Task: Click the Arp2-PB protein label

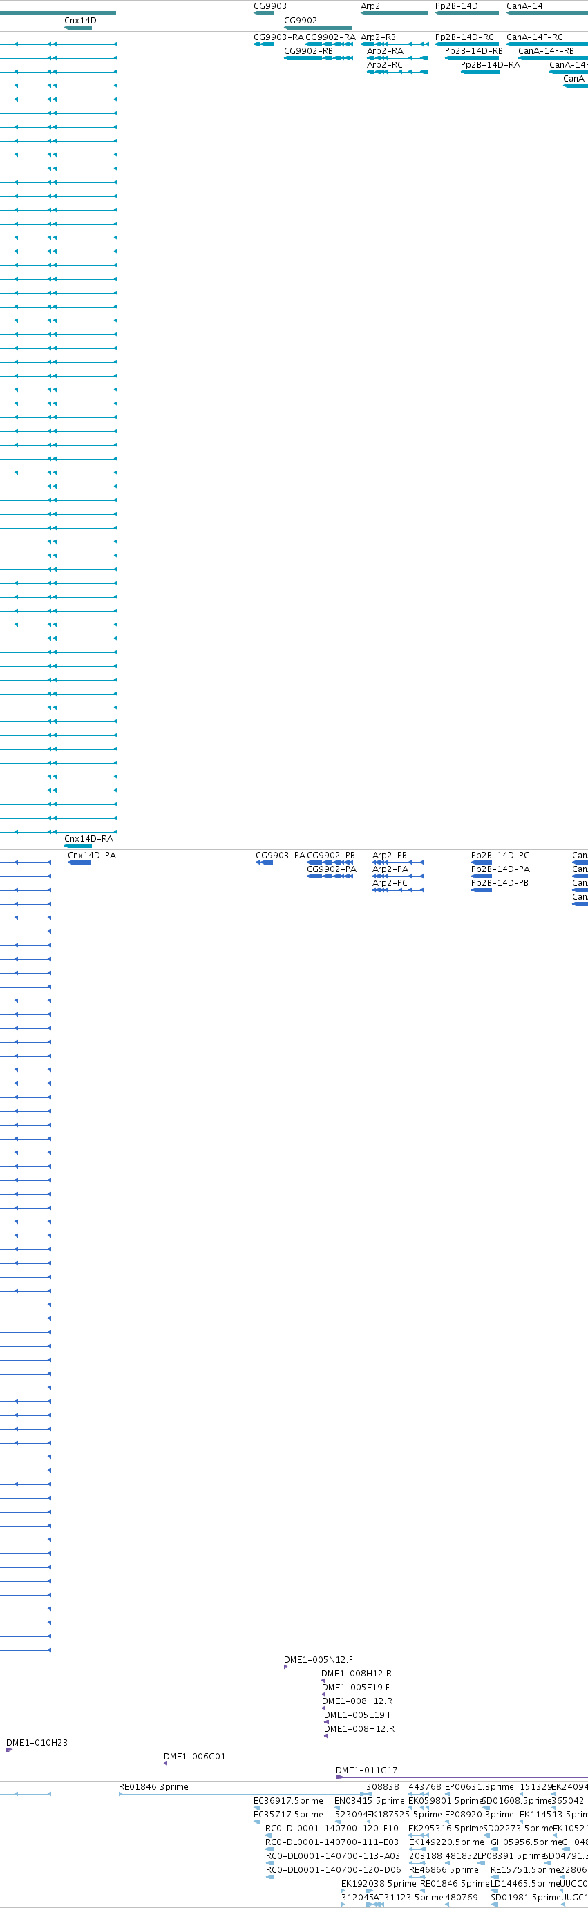Action: click(390, 856)
